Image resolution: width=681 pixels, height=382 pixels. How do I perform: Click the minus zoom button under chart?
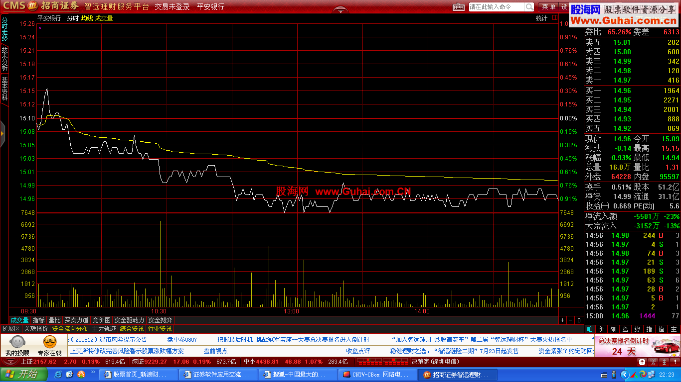(x=570, y=320)
